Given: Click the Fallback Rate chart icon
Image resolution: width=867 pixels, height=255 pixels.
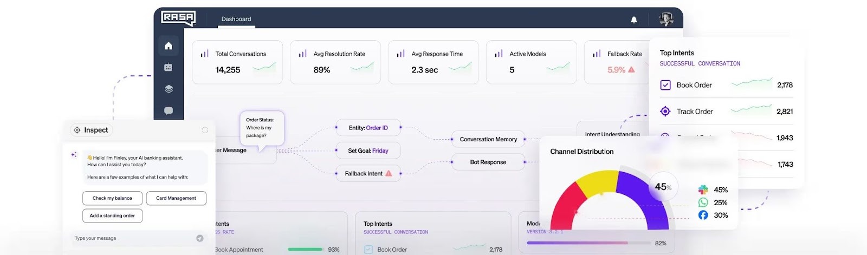Looking at the screenshot, I should [597, 54].
